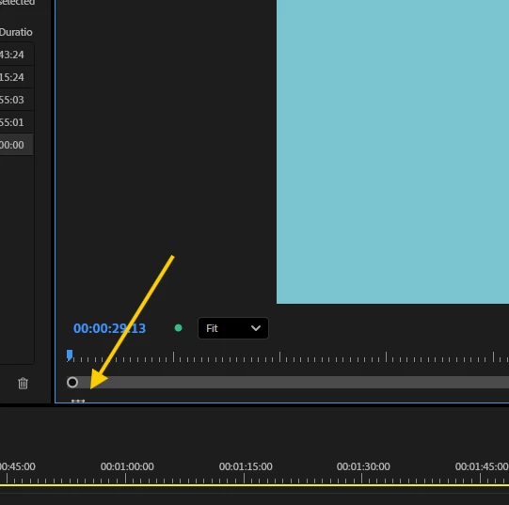Click the trash can delete icon
Image resolution: width=509 pixels, height=505 pixels.
[23, 384]
